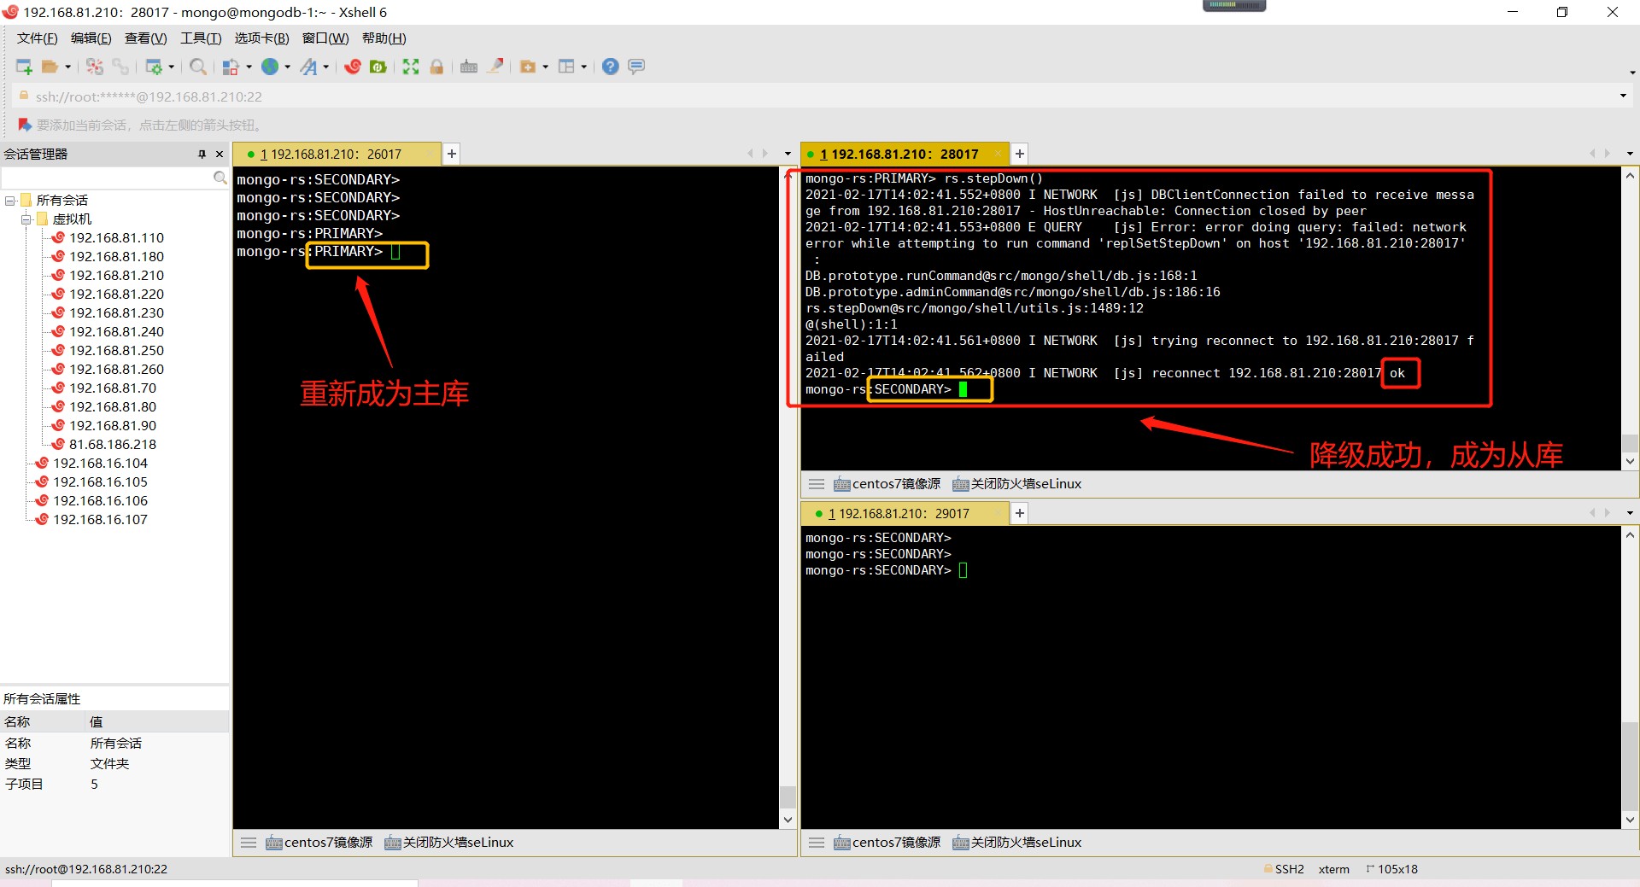Toggle the screen lock padlock icon
This screenshot has height=887, width=1640.
[x=436, y=67]
